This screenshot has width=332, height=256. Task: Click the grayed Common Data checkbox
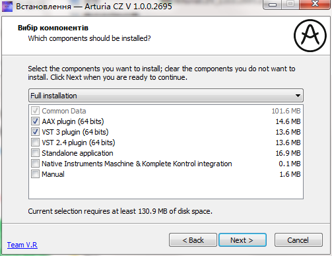pyautogui.click(x=35, y=111)
